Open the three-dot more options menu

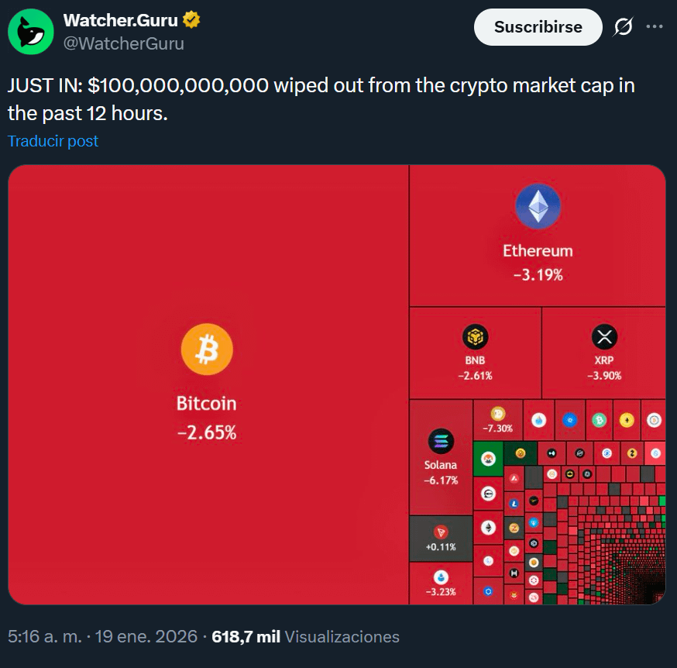click(x=655, y=27)
